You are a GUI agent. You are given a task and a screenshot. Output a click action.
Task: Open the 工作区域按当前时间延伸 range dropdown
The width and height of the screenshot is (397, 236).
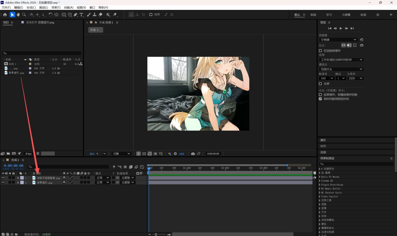(341, 60)
